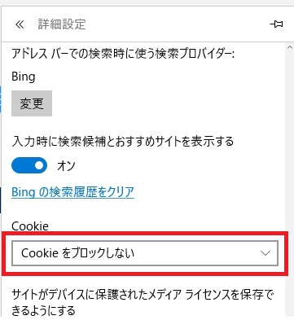Image resolution: width=294 pixels, height=320 pixels.
Task: Click the 検索プロバイダー address bar label
Action: pyautogui.click(x=123, y=54)
